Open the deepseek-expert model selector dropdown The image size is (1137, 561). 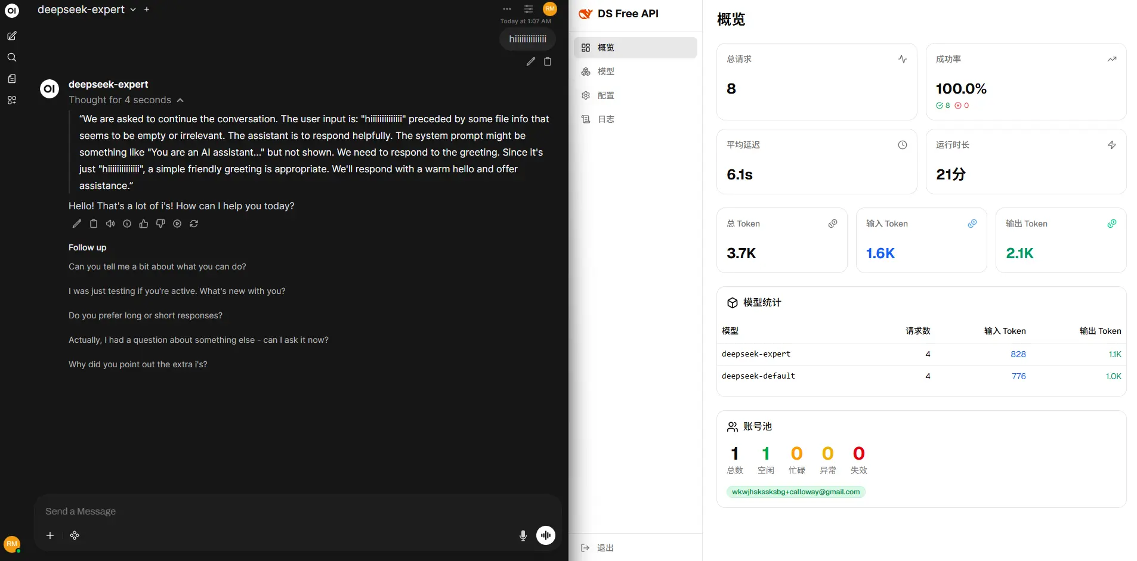click(87, 10)
